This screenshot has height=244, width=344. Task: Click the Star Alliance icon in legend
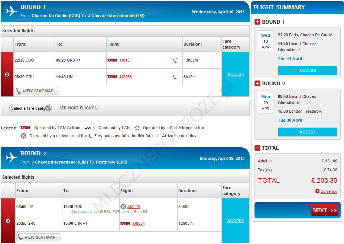click(137, 128)
